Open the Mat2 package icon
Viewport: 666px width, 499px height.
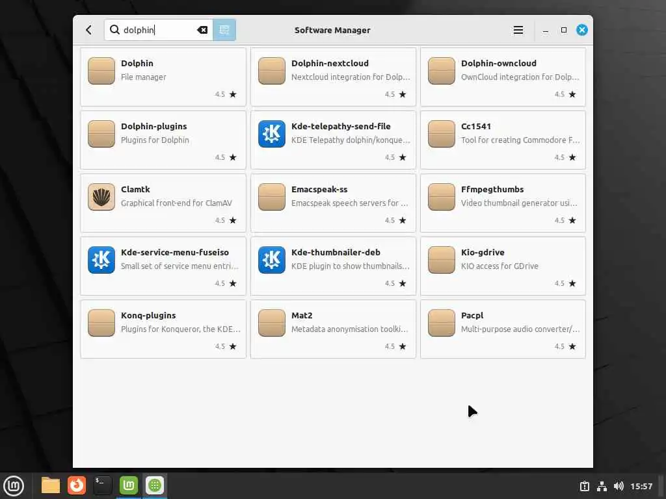pos(271,323)
